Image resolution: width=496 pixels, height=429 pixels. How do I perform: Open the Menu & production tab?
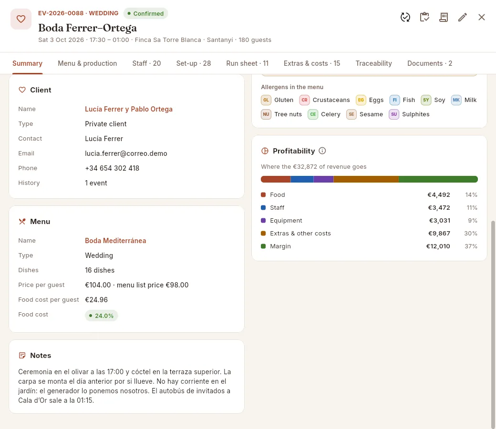(x=87, y=63)
